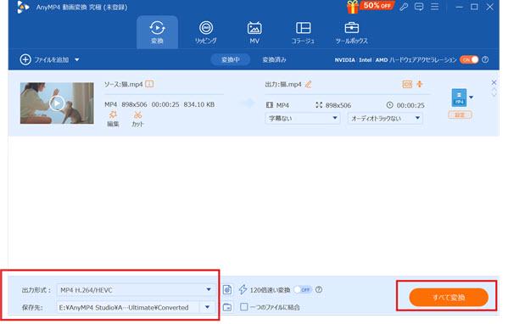Viewport: 508px width, 324px height.
Task: Remove the 猫.mp4 item with X
Action: click(494, 82)
